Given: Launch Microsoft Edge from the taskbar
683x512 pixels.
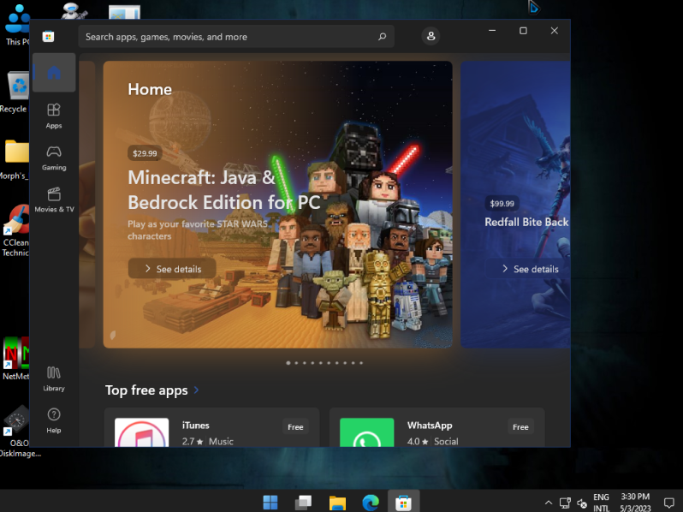Looking at the screenshot, I should click(371, 502).
